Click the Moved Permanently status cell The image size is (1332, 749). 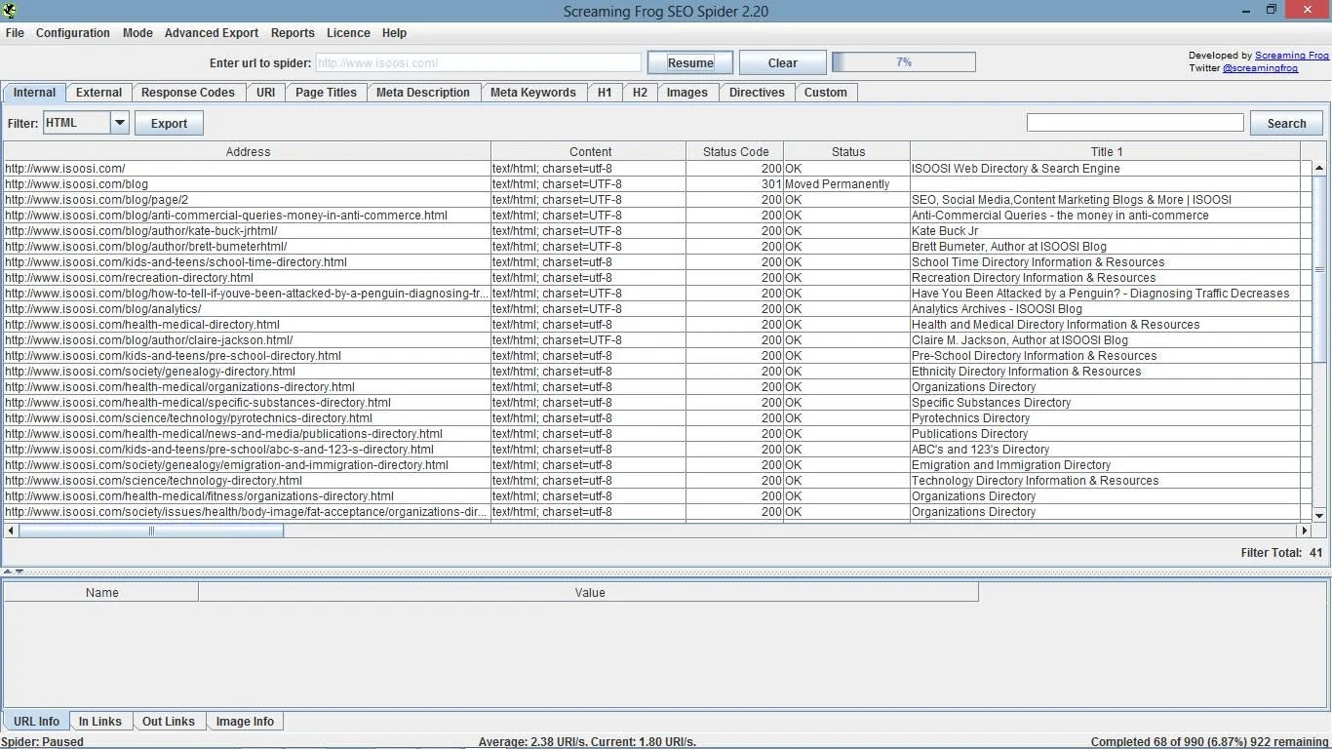[x=847, y=184]
